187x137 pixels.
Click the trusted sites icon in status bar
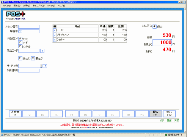[x=166, y=135]
